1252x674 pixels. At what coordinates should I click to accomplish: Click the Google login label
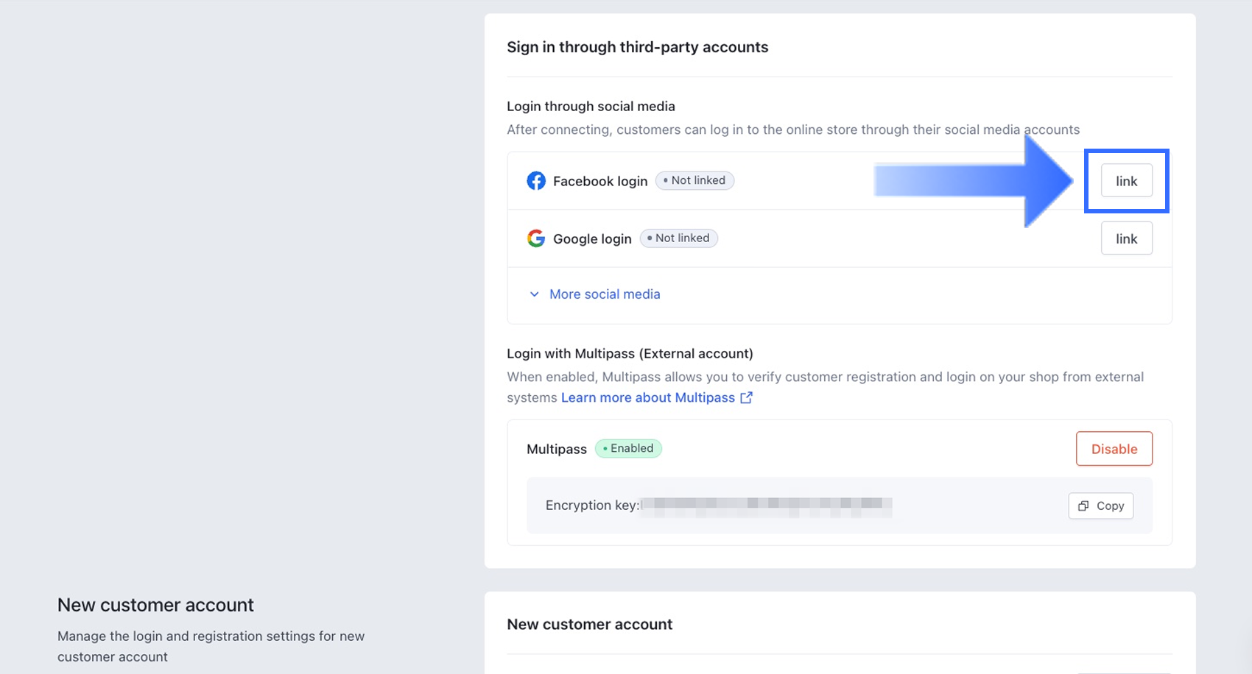pyautogui.click(x=592, y=239)
